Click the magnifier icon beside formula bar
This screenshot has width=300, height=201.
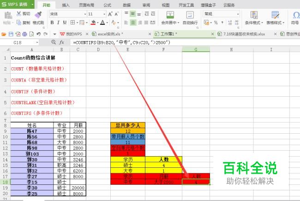point(54,42)
